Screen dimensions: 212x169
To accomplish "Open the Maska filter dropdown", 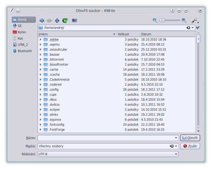I will click(176, 146).
